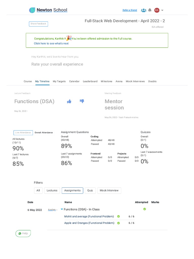Image resolution: width=194 pixels, height=259 pixels.
Task: Give thumbs down to Functions (DSA) lecture
Action: [x=82, y=101]
